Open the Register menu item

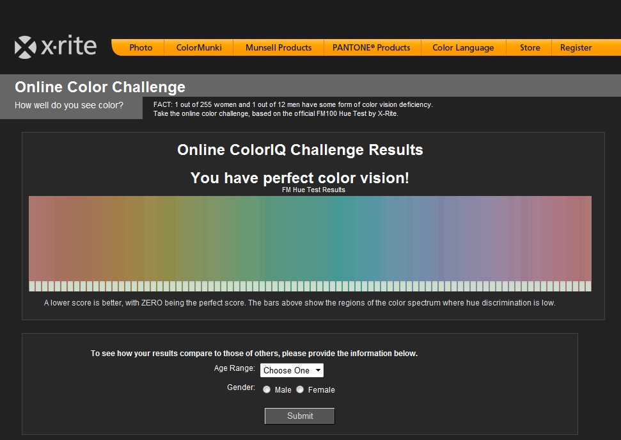point(576,47)
